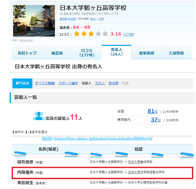Open 日本大学 link in 内田理央 row
196x189 pixels.
tap(134, 172)
